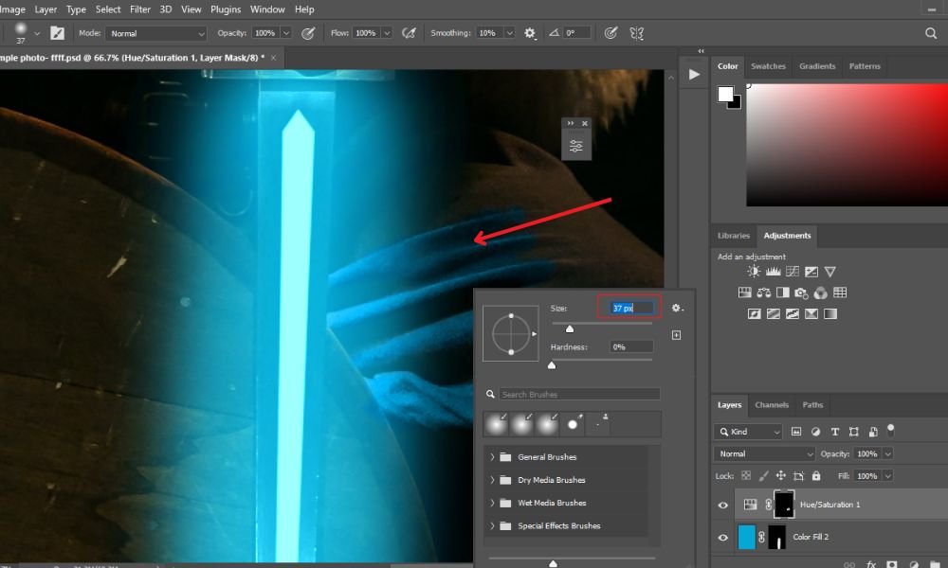Viewport: 948px width, 568px height.
Task: Click the Play button in the collapsed Actions panel
Action: [x=694, y=74]
